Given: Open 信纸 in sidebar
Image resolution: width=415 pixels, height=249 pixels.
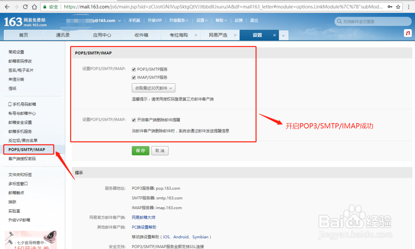Looking at the screenshot, I should tap(12, 89).
